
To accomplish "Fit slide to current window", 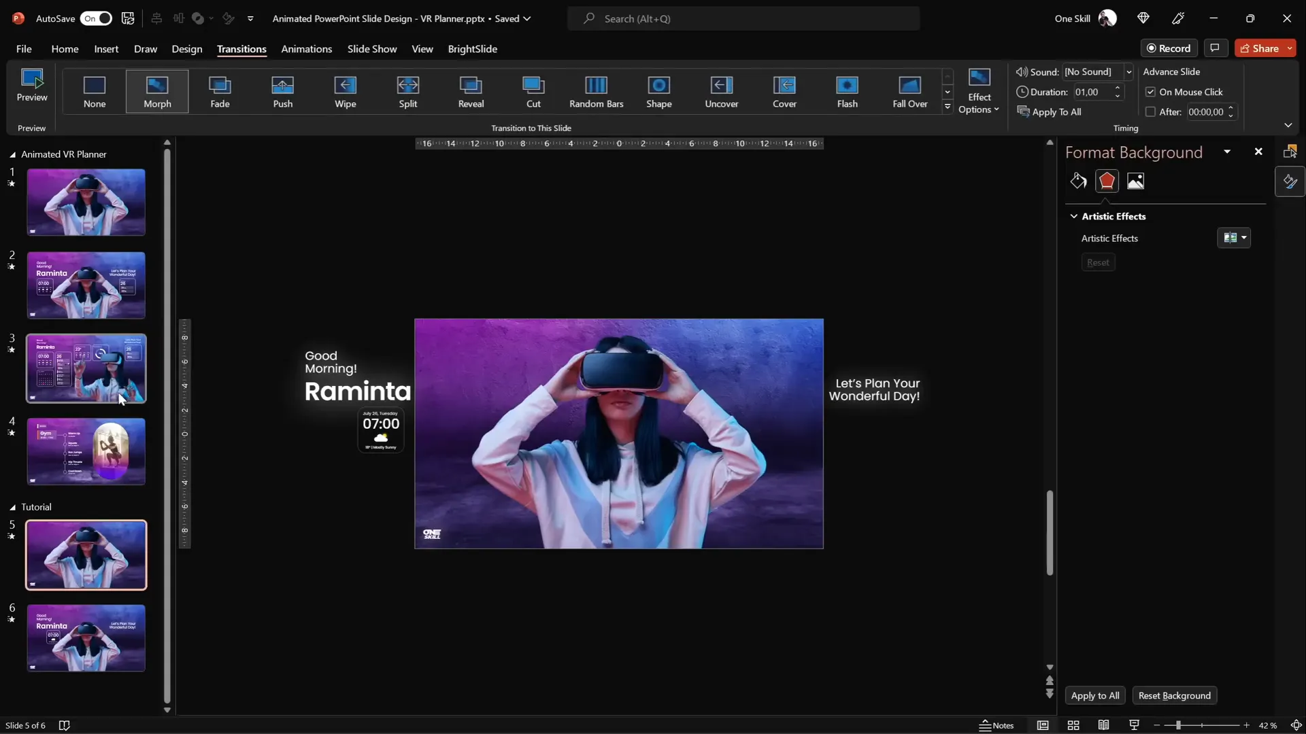I will point(1296,725).
